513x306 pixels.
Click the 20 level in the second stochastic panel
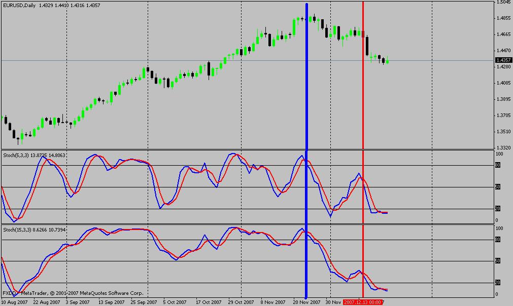point(498,283)
